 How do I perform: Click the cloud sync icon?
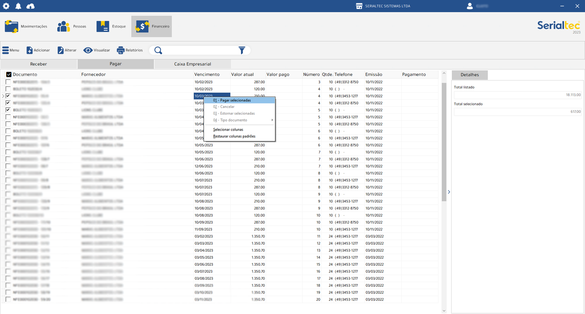point(31,6)
